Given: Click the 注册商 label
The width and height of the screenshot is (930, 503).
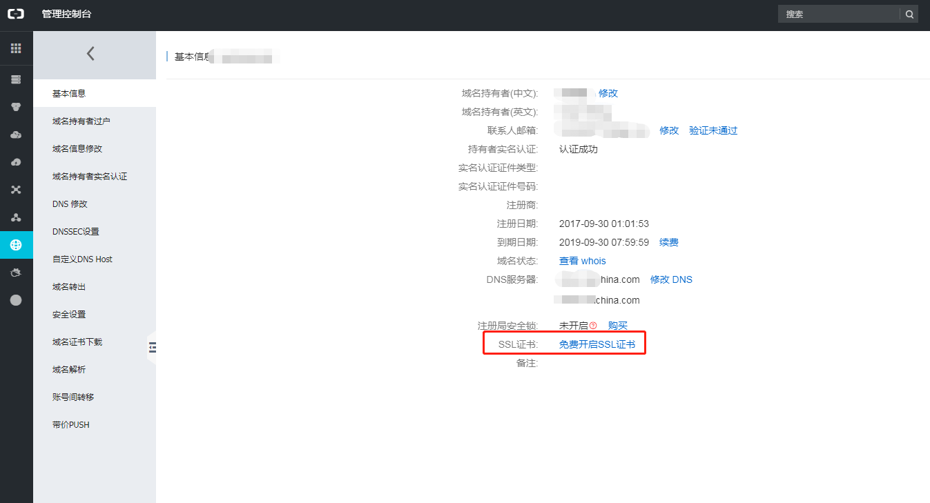Looking at the screenshot, I should point(523,205).
